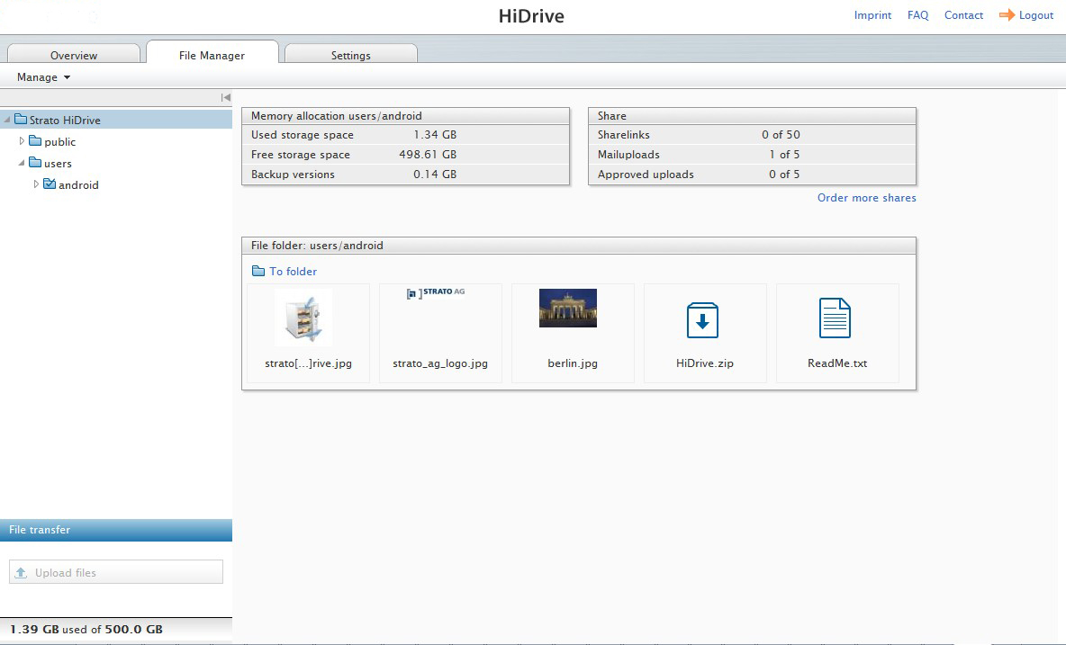Click Order more shares link
The width and height of the screenshot is (1066, 645).
tap(867, 198)
